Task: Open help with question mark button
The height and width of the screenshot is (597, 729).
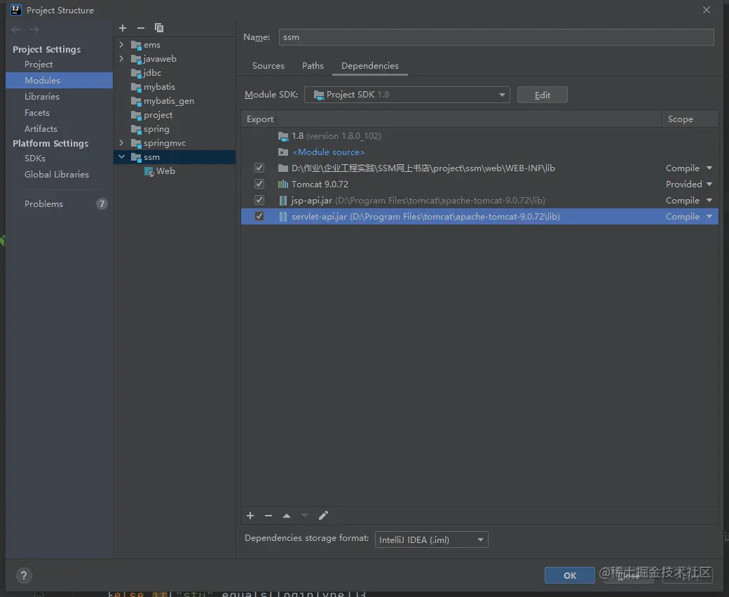Action: pos(24,575)
